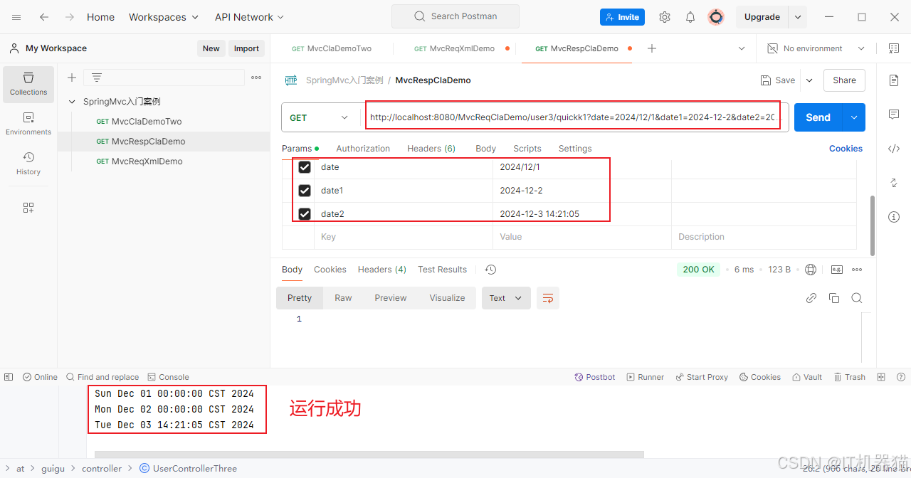911x478 pixels.
Task: Collapse the SpringMvc入门案例 collection
Action: tap(72, 102)
